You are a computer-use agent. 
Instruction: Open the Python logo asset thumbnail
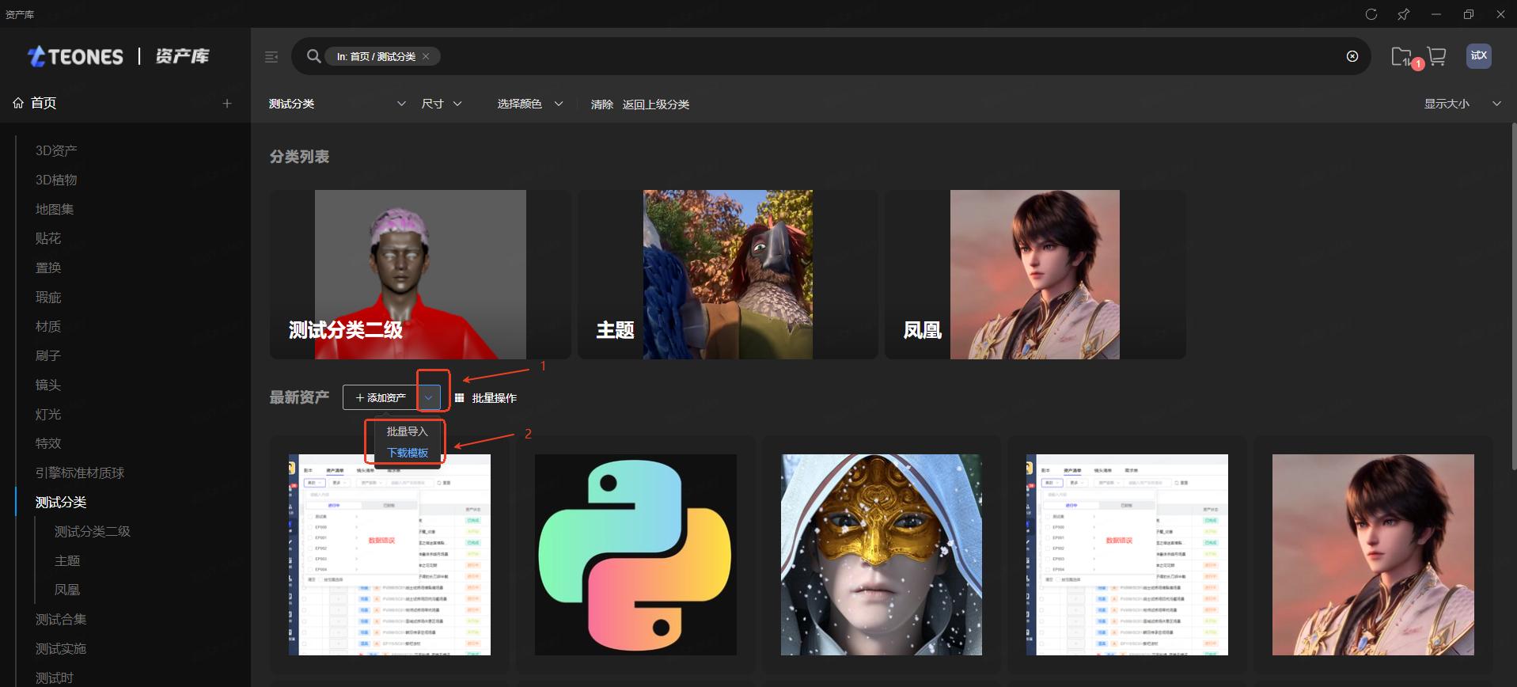click(x=635, y=554)
